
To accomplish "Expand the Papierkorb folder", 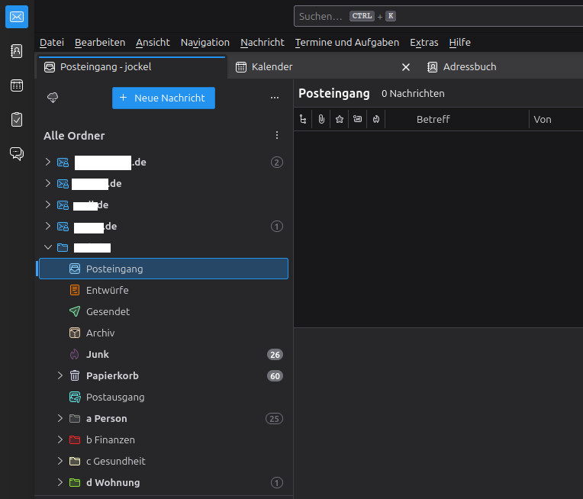I will click(x=60, y=375).
